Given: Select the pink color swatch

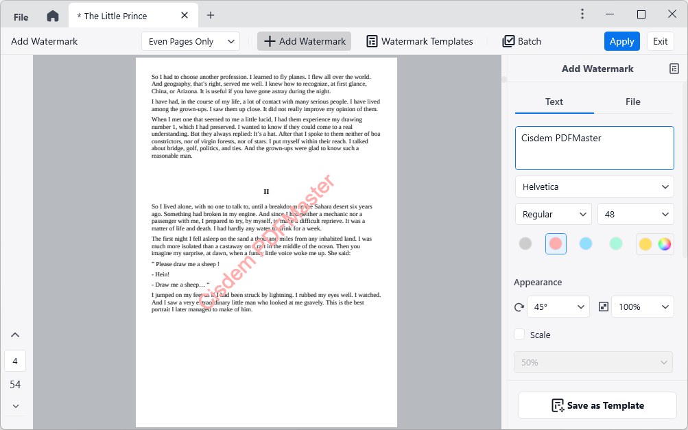Looking at the screenshot, I should tap(555, 243).
